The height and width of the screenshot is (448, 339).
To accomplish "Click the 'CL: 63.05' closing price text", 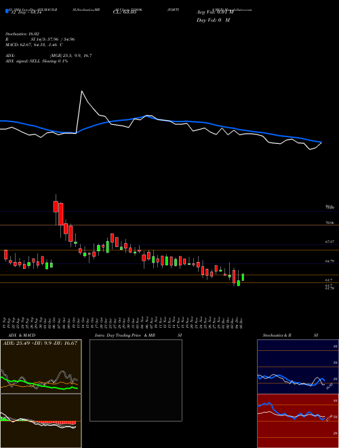I will [x=124, y=12].
